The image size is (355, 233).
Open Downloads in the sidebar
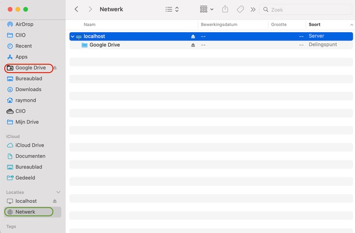coord(24,89)
